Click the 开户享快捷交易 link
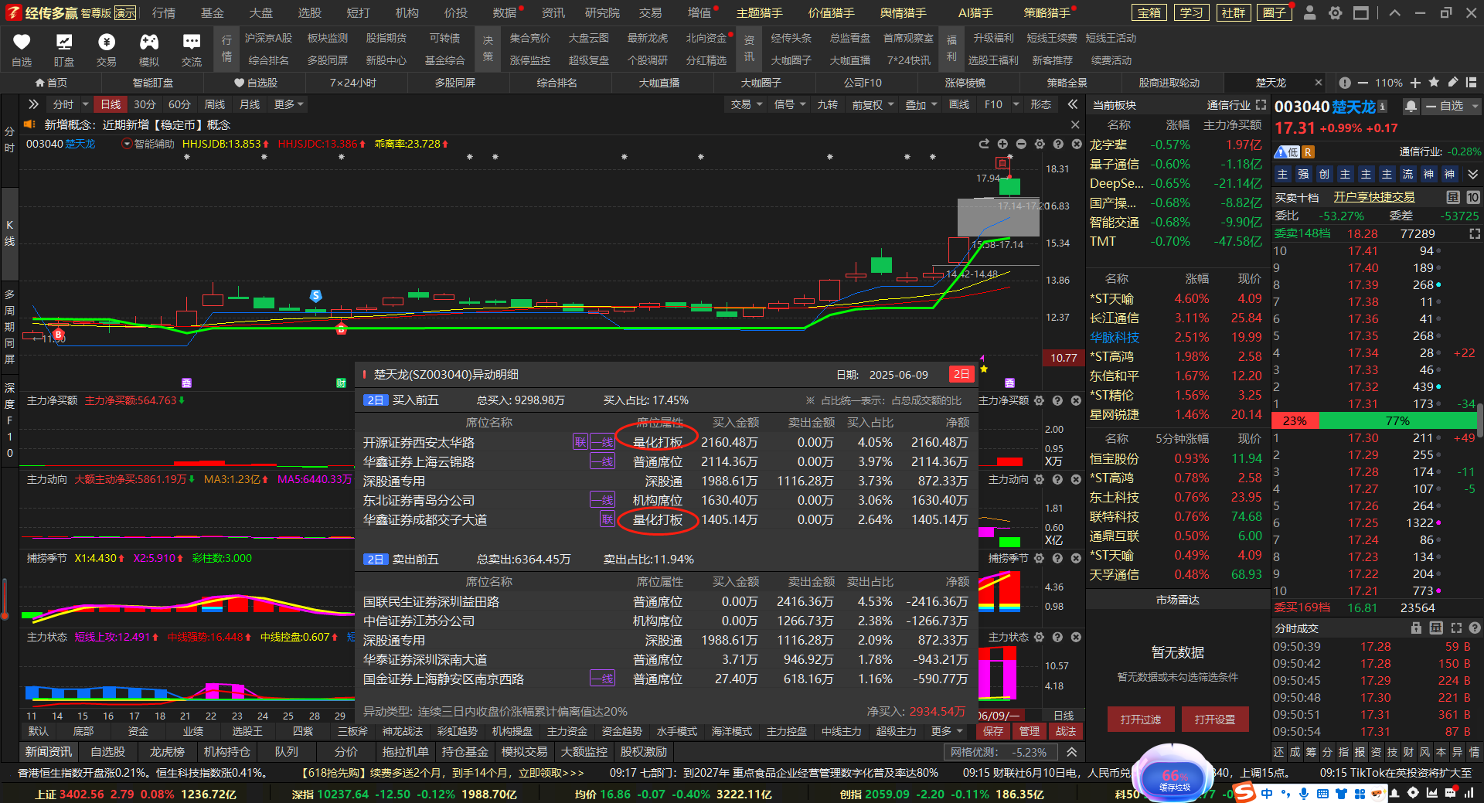1484x803 pixels. click(x=1373, y=197)
